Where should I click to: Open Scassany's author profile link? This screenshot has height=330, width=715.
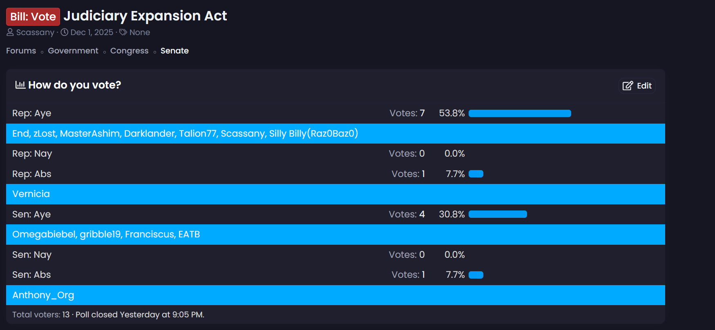point(35,32)
